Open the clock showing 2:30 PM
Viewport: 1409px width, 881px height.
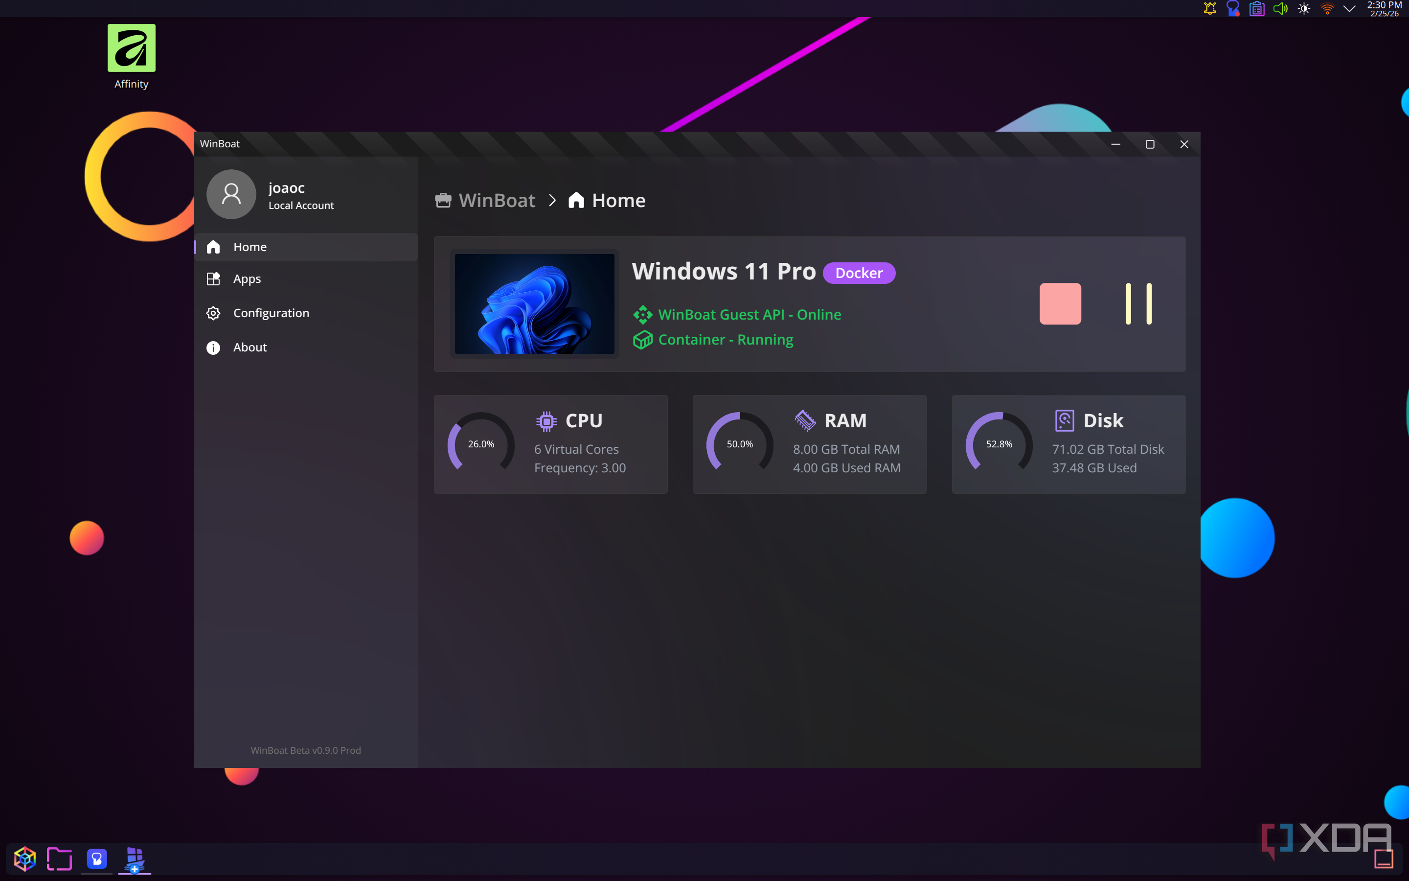coord(1384,9)
